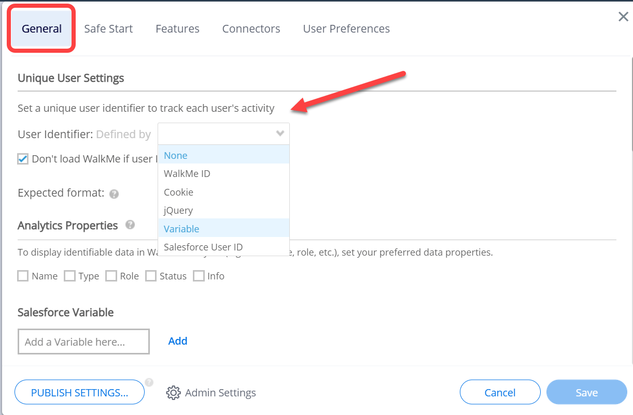Enable the Status property checkbox
This screenshot has width=633, height=415.
click(x=151, y=276)
